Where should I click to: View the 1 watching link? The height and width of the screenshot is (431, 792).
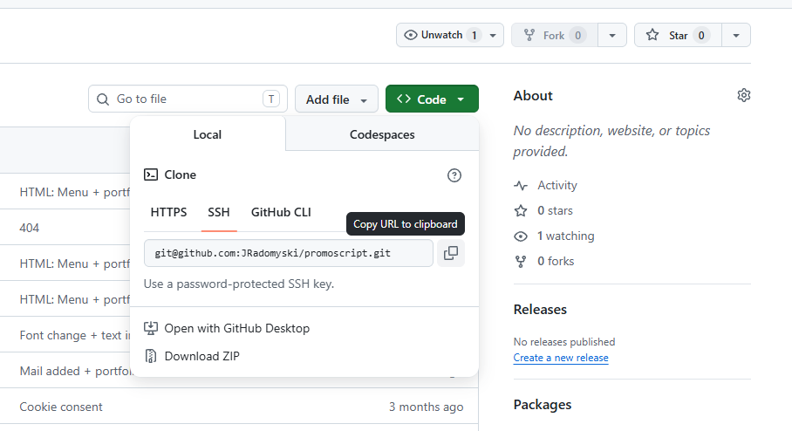pyautogui.click(x=566, y=236)
